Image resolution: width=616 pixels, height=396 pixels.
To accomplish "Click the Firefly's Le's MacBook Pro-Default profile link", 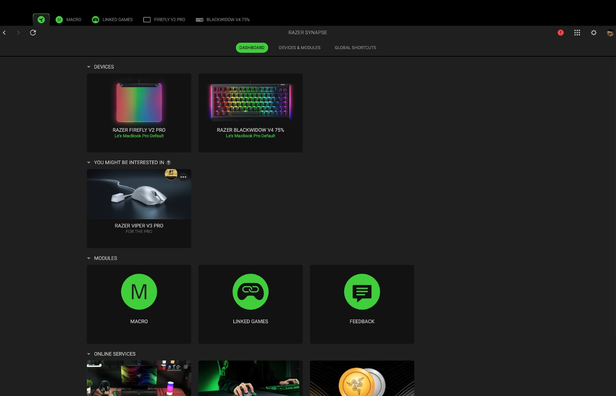I will click(139, 136).
